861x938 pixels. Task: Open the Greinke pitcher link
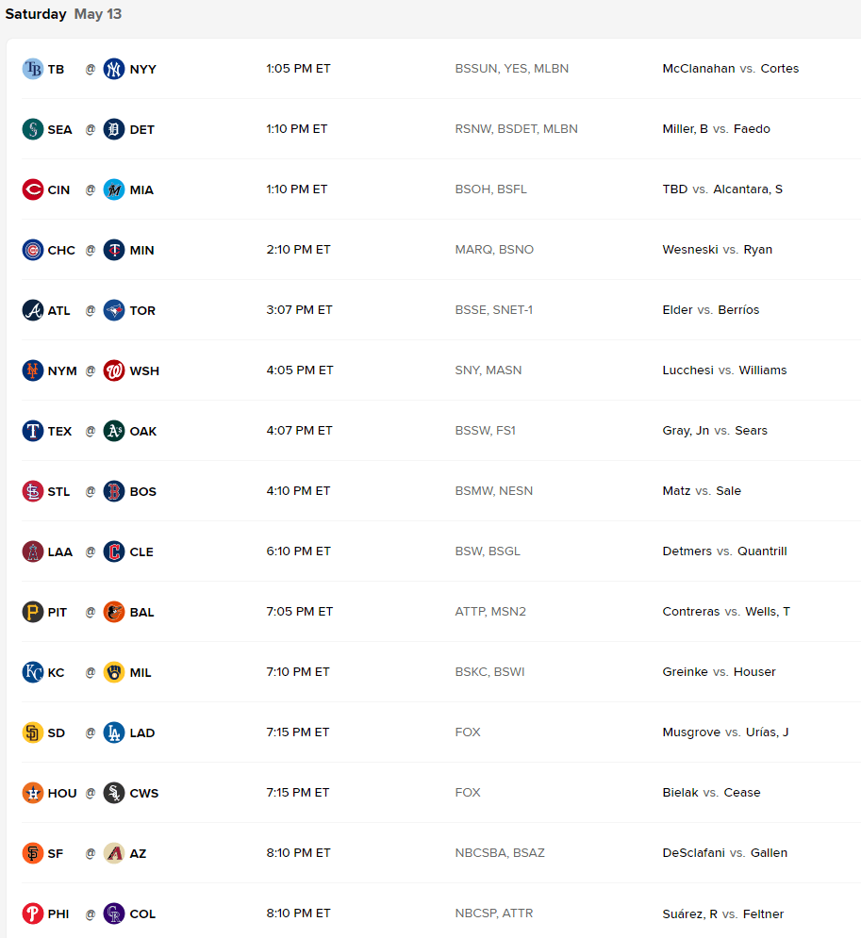(x=685, y=672)
